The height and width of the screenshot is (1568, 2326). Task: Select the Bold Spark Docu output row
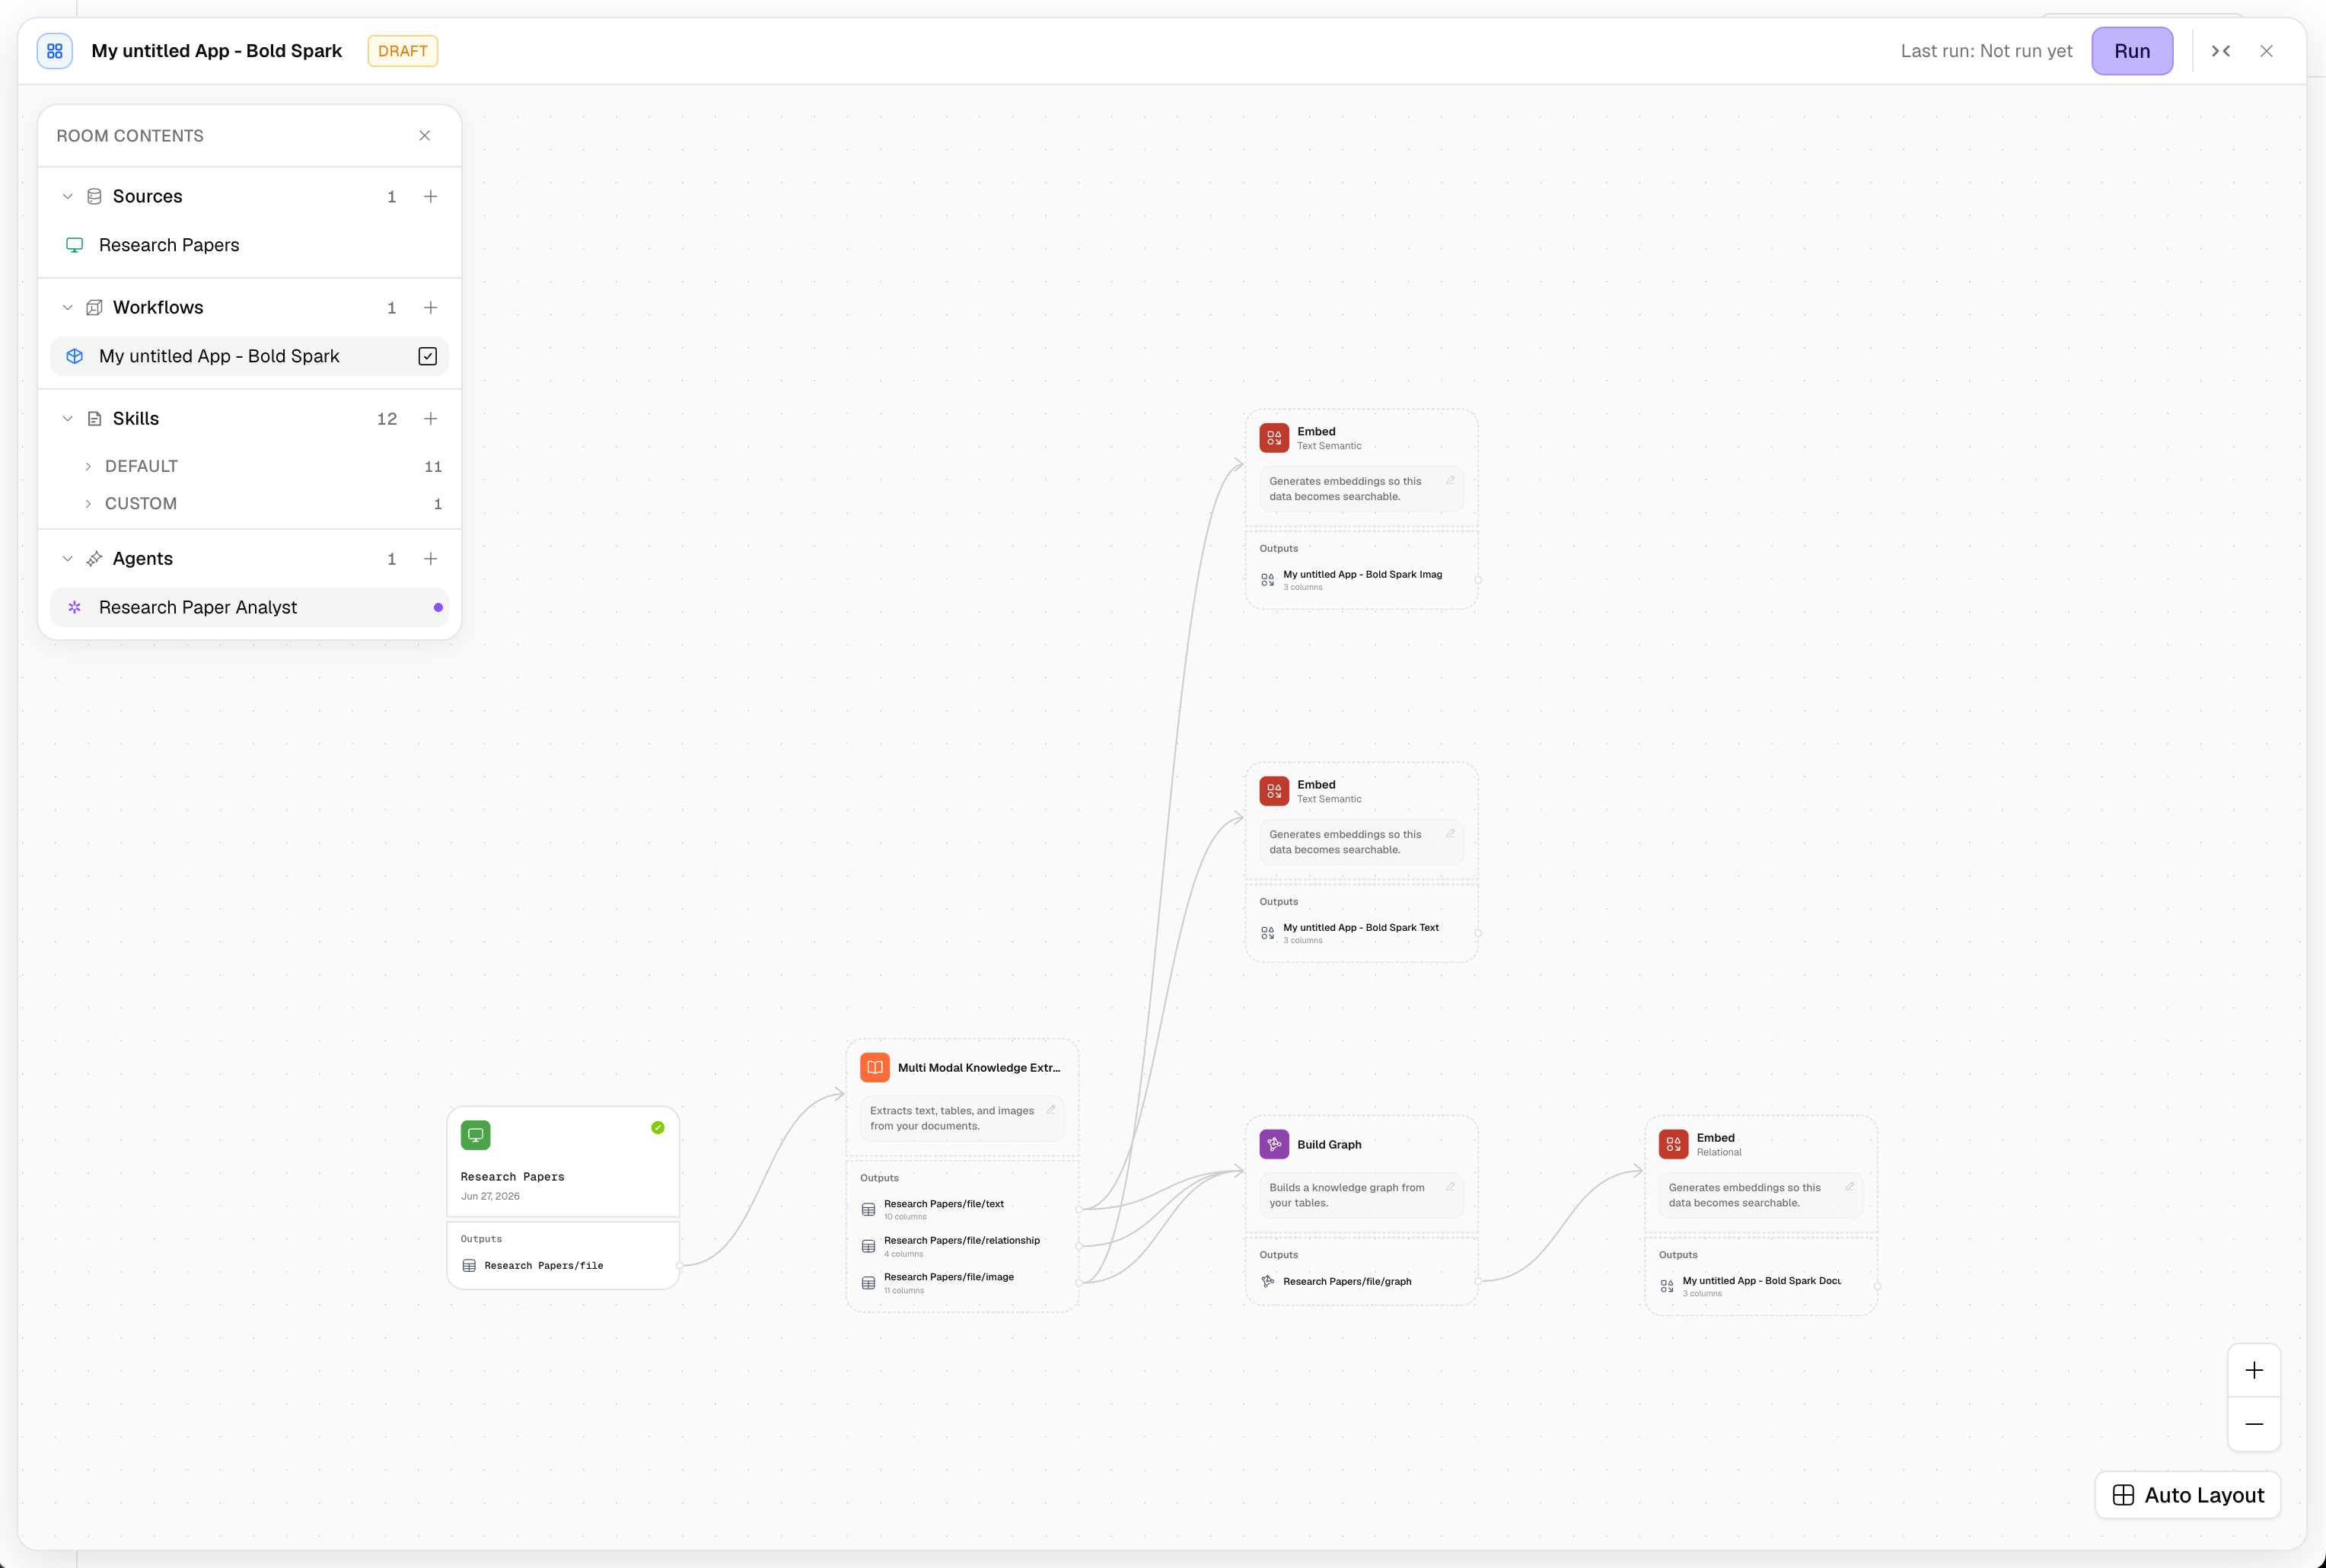(x=1761, y=1287)
